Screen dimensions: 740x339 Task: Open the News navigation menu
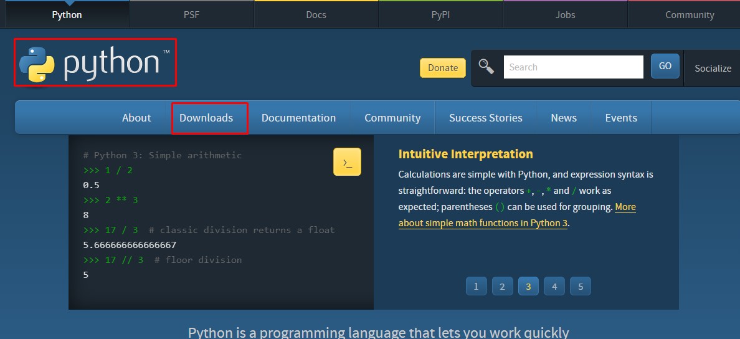pyautogui.click(x=564, y=118)
